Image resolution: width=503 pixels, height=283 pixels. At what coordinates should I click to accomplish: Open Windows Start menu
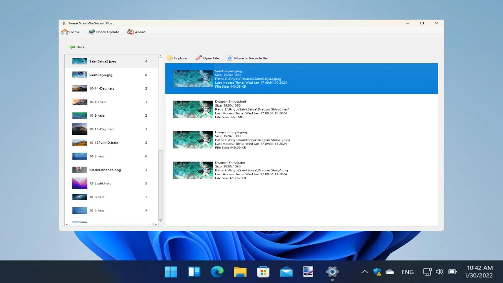coord(171,272)
